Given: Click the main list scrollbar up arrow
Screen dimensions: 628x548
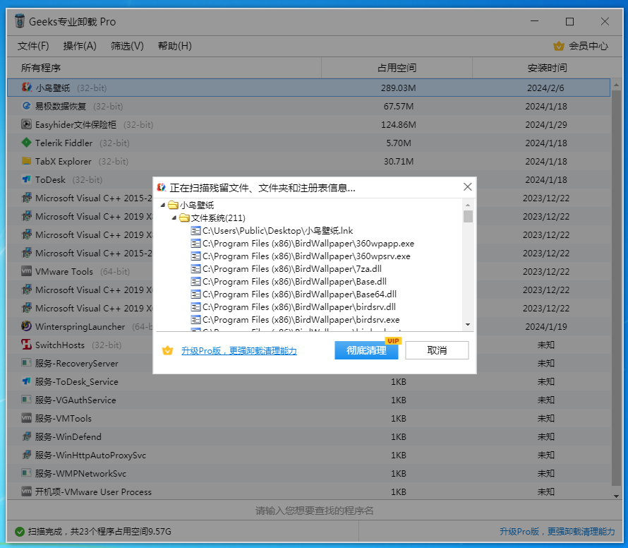Looking at the screenshot, I should click(x=617, y=85).
